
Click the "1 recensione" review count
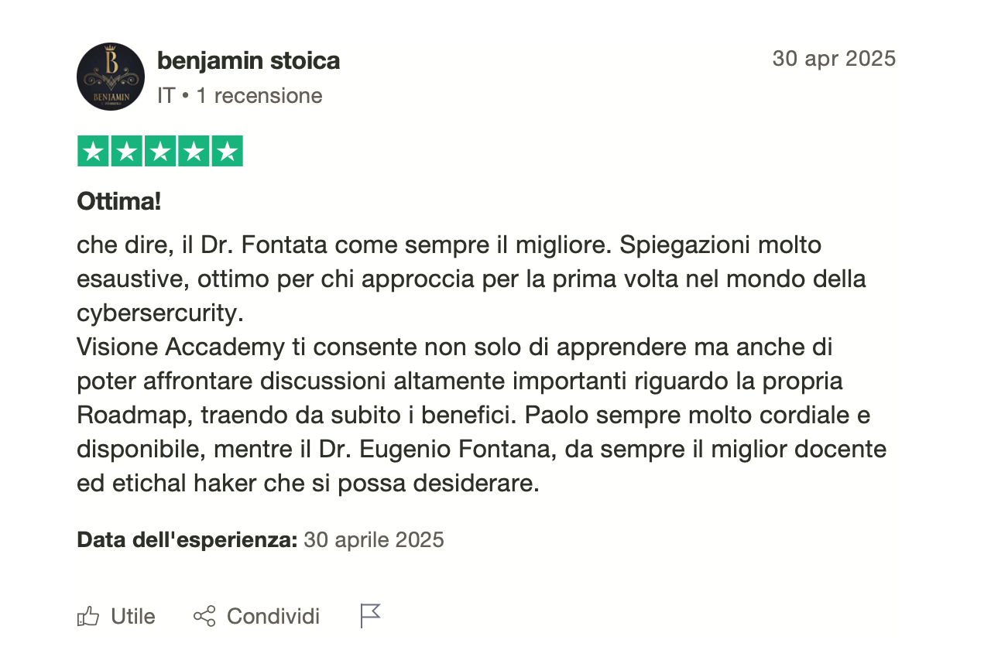(259, 96)
